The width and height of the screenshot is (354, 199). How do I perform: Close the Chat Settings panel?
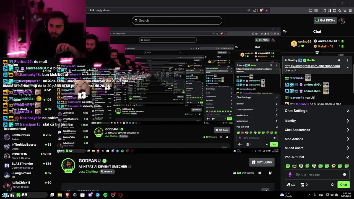[x=348, y=111]
